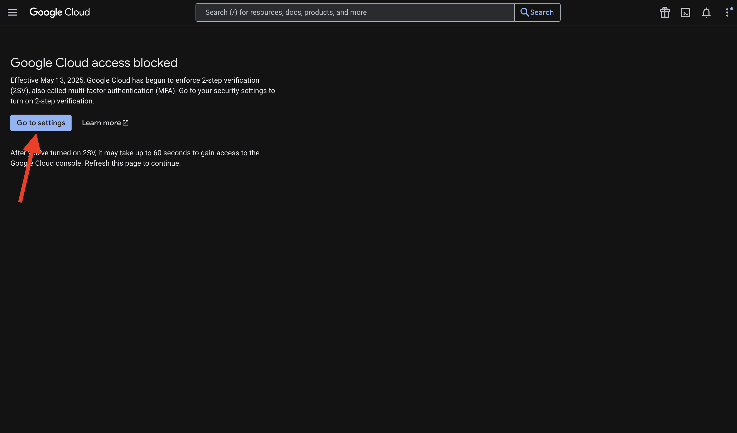Viewport: 737px width, 433px height.
Task: Open the Learn more link
Action: tap(101, 123)
